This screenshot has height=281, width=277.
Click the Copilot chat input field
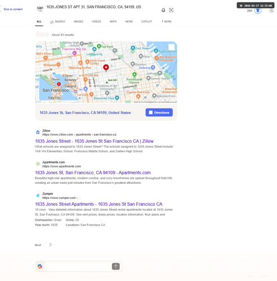coord(78,266)
